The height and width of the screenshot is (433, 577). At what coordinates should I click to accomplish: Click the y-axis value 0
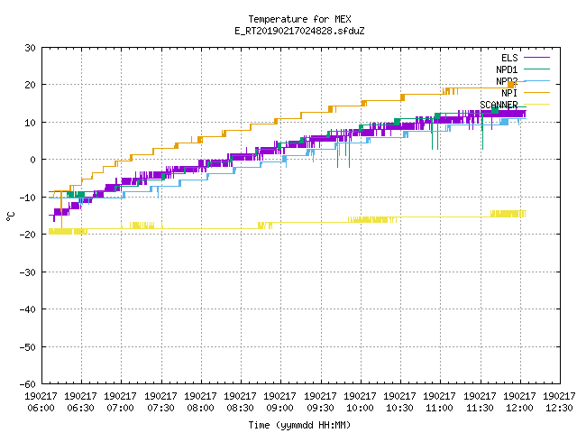(x=33, y=160)
